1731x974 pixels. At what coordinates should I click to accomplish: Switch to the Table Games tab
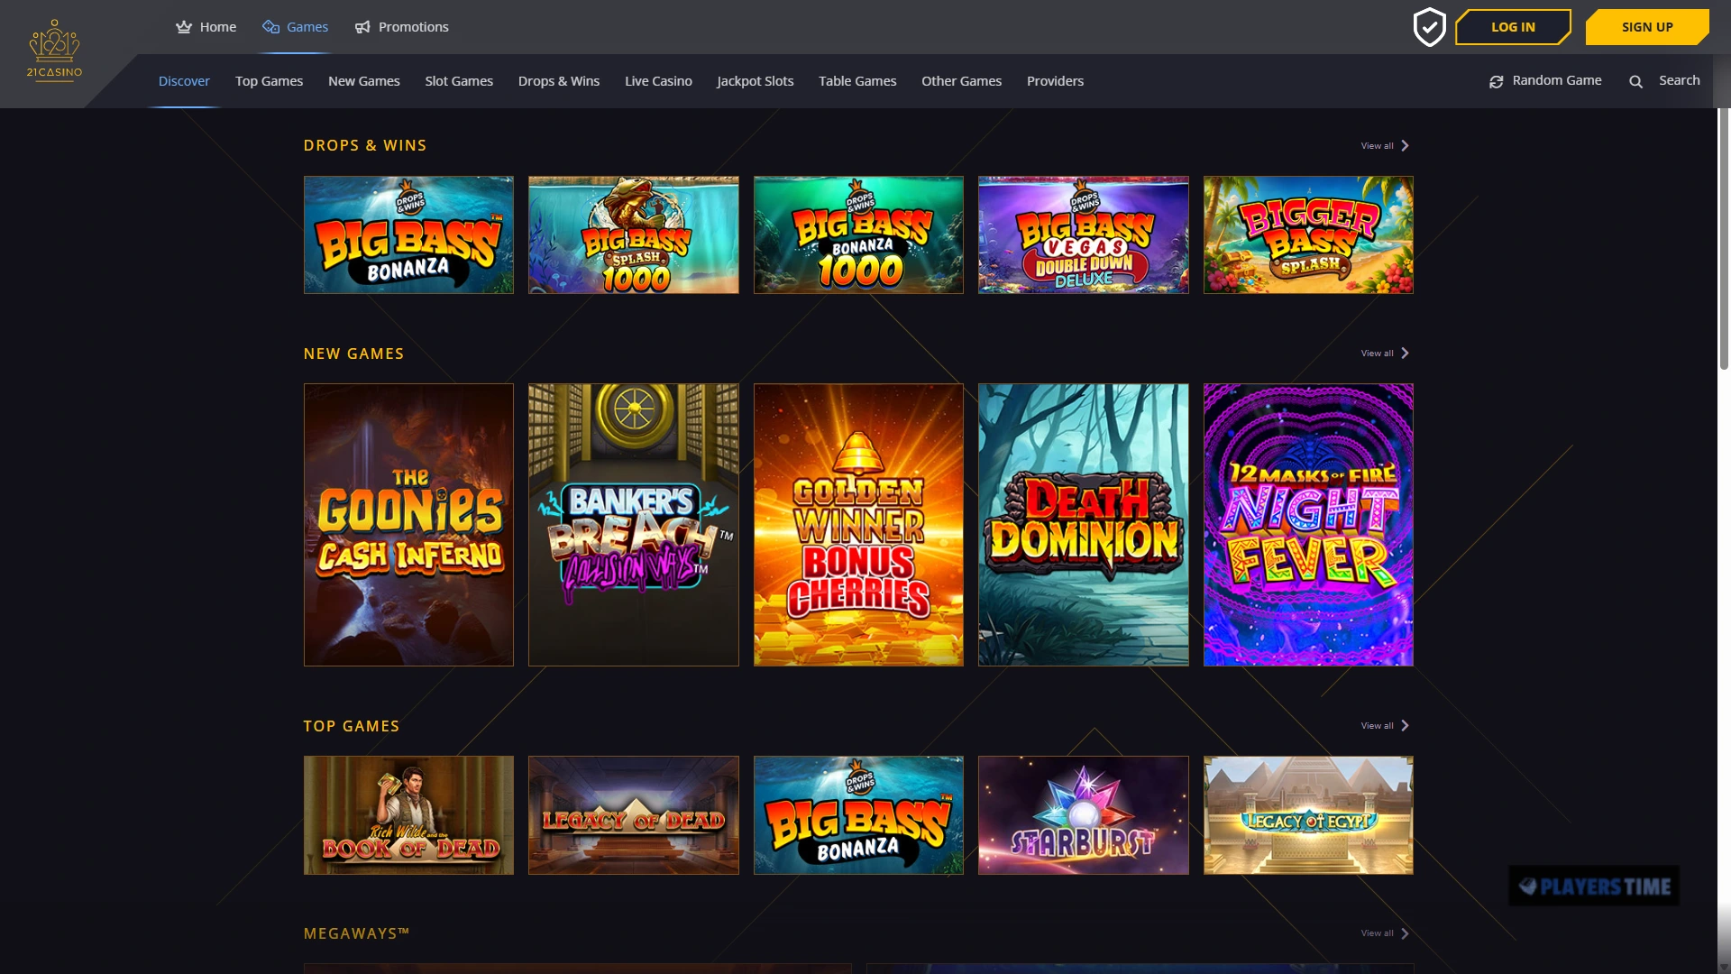[x=857, y=81]
